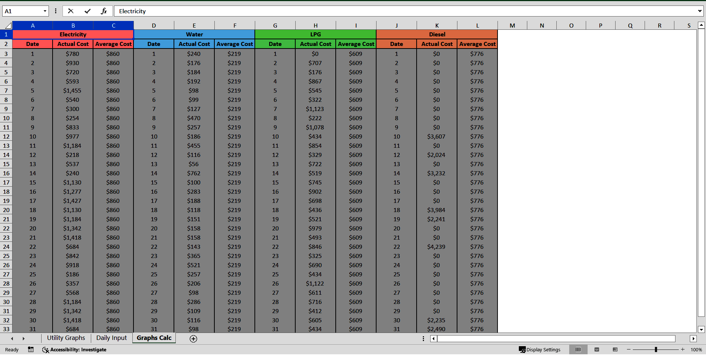The width and height of the screenshot is (706, 355).
Task: Select column H header
Action: tap(315, 25)
